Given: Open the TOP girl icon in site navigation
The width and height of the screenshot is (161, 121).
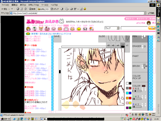Looking at the screenshot, I should [x=28, y=29].
